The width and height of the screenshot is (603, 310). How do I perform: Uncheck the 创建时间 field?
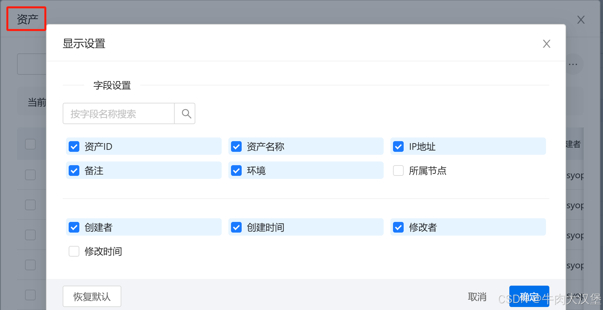[x=236, y=227]
